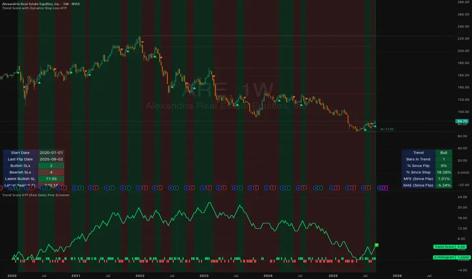
Task: Click the % Since Stop label
Action: pos(418,172)
